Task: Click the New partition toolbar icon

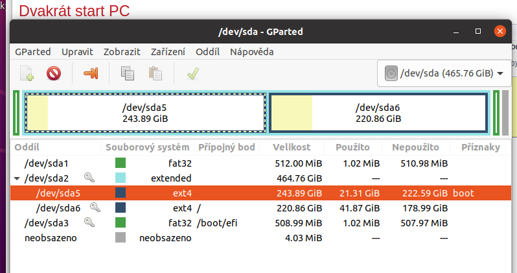Action: click(x=27, y=73)
